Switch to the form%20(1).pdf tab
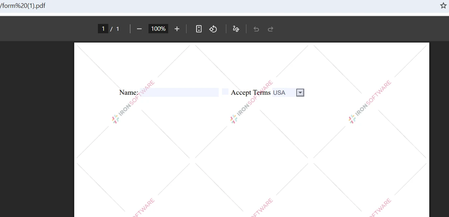Viewport: 449px width, 217px height. [23, 5]
